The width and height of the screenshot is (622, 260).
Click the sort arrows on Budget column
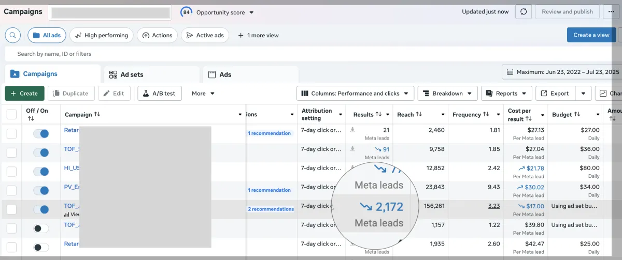pos(577,115)
